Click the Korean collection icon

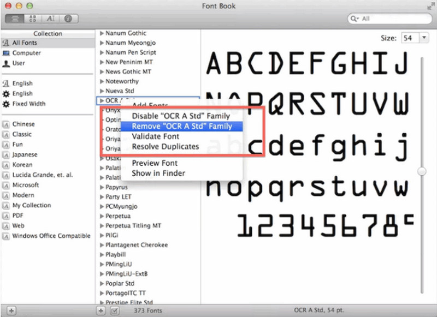(6, 165)
